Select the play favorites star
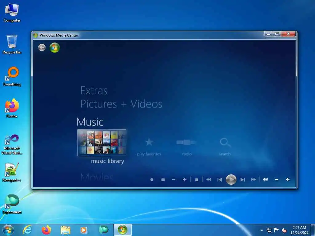Image resolution: width=315 pixels, height=236 pixels. coord(149,142)
